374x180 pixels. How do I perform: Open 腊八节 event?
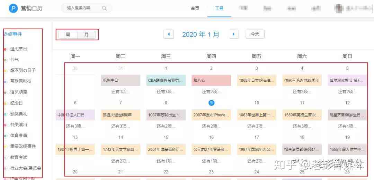click(211, 80)
